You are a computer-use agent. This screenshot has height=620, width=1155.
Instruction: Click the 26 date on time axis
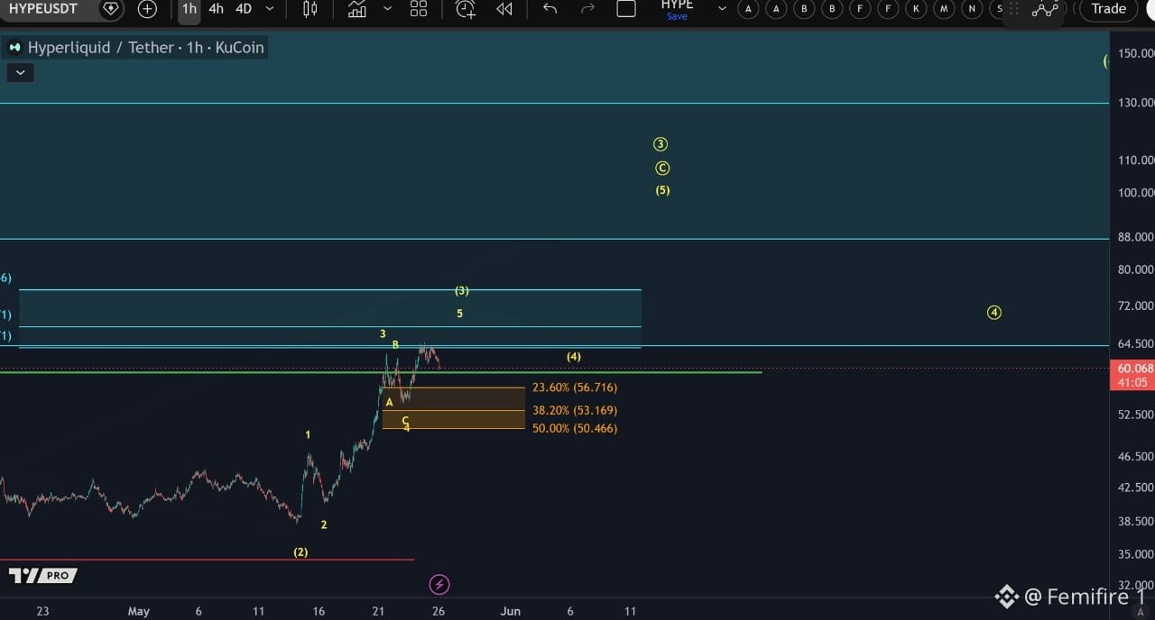coord(439,611)
